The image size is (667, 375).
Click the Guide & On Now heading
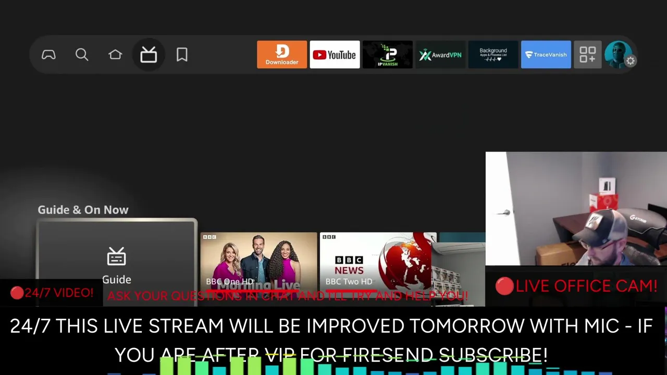pyautogui.click(x=83, y=210)
